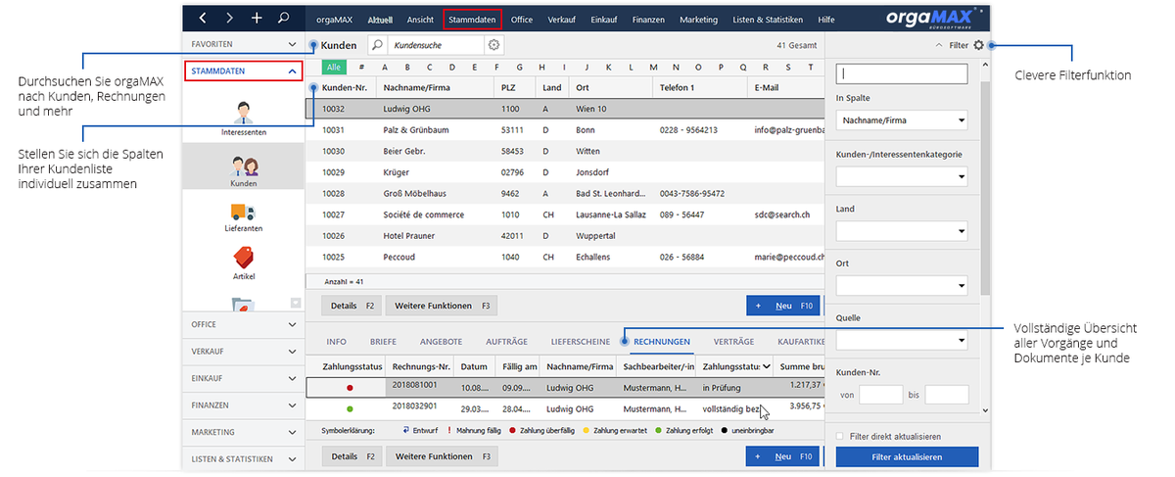Open the Stammdaten menu

[472, 19]
